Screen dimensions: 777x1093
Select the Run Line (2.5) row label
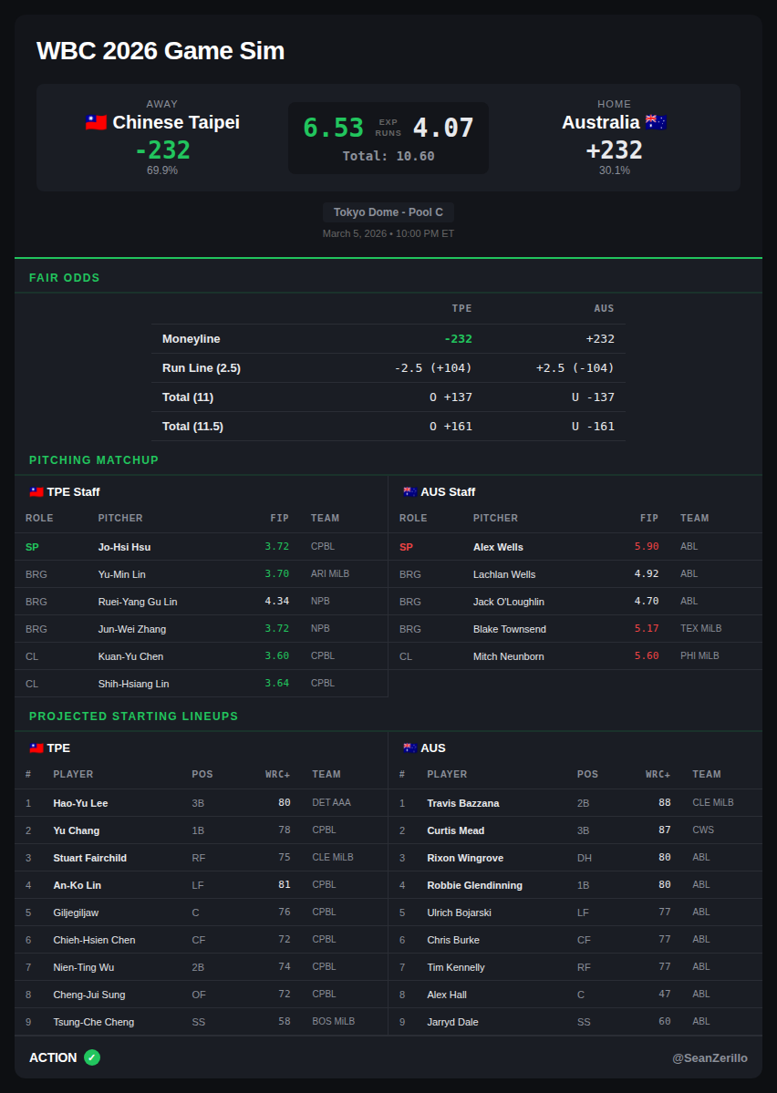202,368
